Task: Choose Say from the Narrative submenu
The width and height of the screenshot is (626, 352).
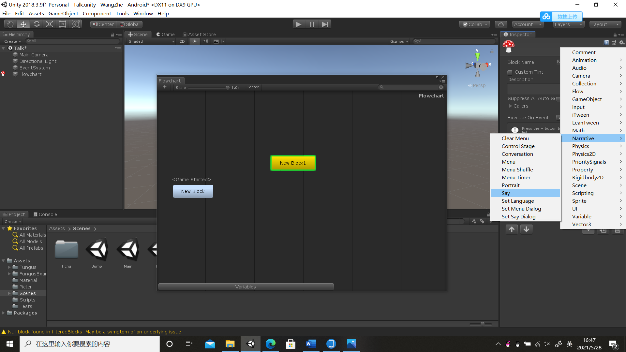Action: (506, 193)
